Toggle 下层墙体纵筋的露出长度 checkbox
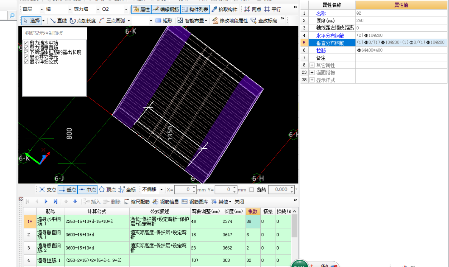Screen dimensions: 449x267 [x=26, y=52]
